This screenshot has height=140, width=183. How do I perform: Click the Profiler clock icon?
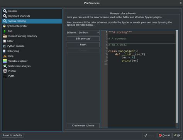pyautogui.click(x=5, y=71)
